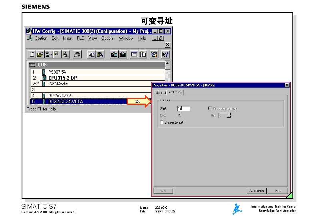Restore the child window via menu bar button
This screenshot has width=312, height=216.
161,38
